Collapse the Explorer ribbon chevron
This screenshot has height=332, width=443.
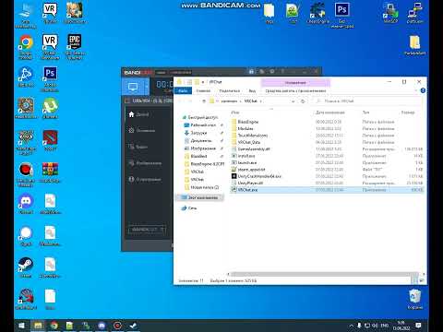(416, 90)
